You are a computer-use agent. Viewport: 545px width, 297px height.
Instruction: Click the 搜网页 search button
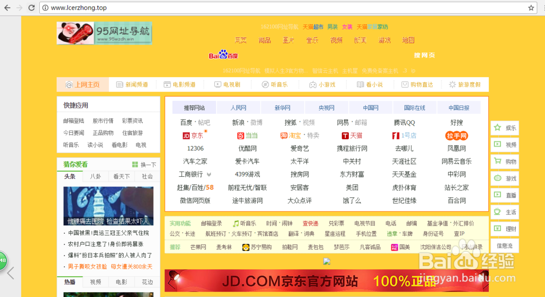click(x=425, y=55)
